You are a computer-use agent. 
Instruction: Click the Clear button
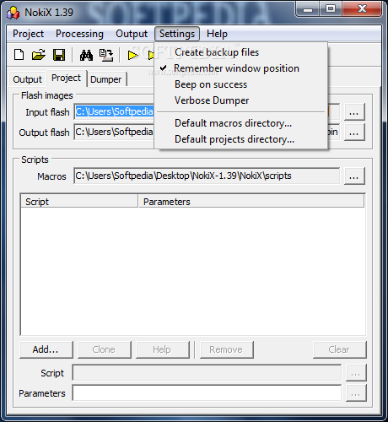pyautogui.click(x=340, y=349)
